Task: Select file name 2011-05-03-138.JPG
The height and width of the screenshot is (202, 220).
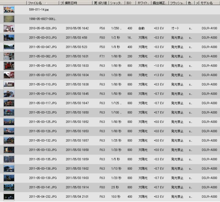Action: coord(43,169)
